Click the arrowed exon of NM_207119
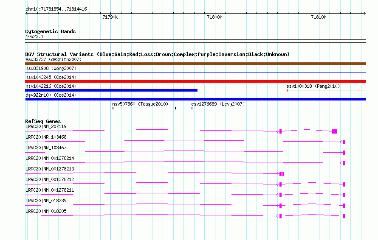Viewport: 378px width, 240px height. (x=280, y=131)
